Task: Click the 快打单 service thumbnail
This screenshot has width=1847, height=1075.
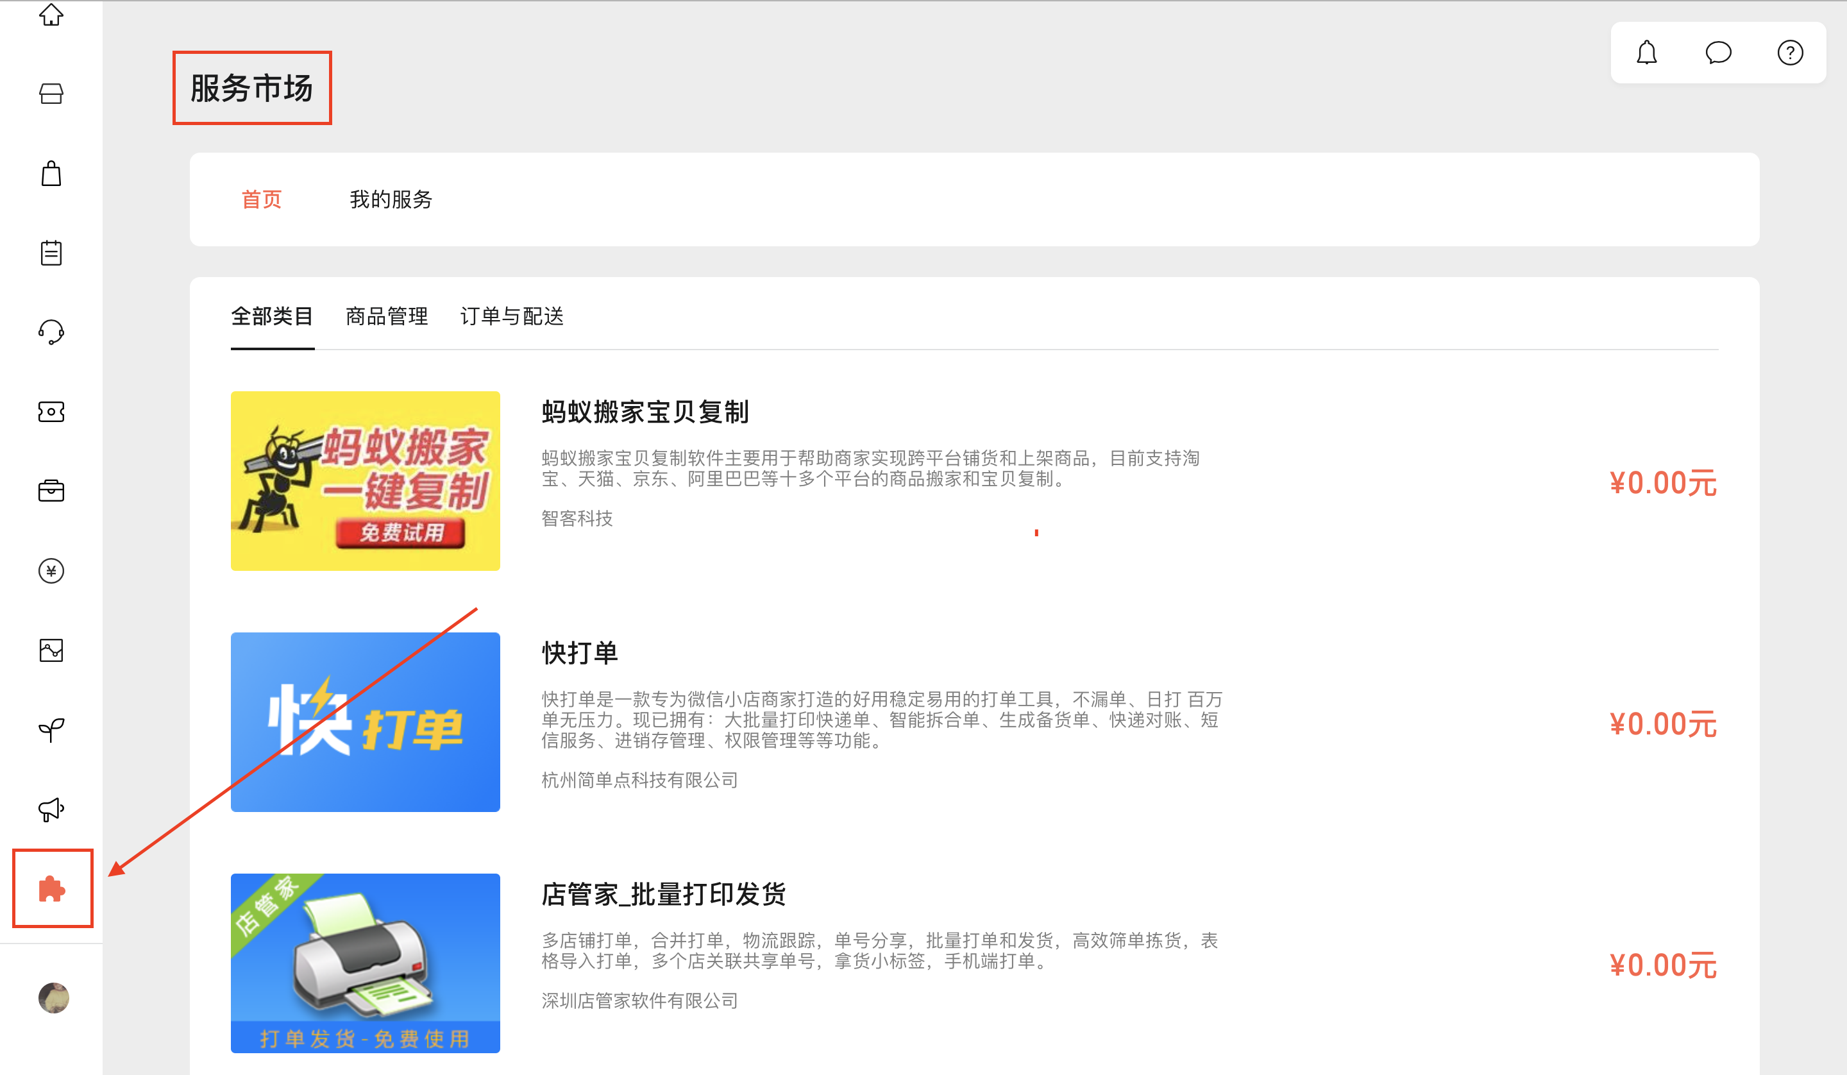Action: (365, 722)
